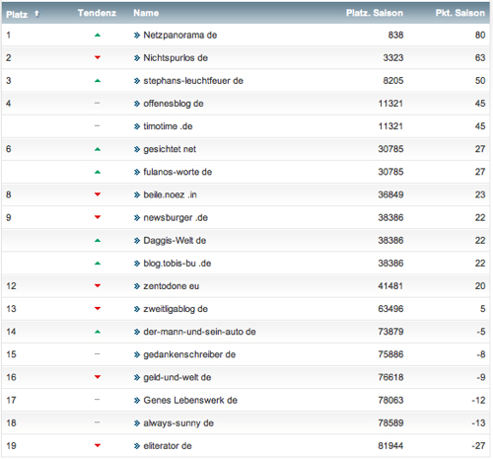Select season rank value 3323
The image size is (493, 460).
(393, 57)
